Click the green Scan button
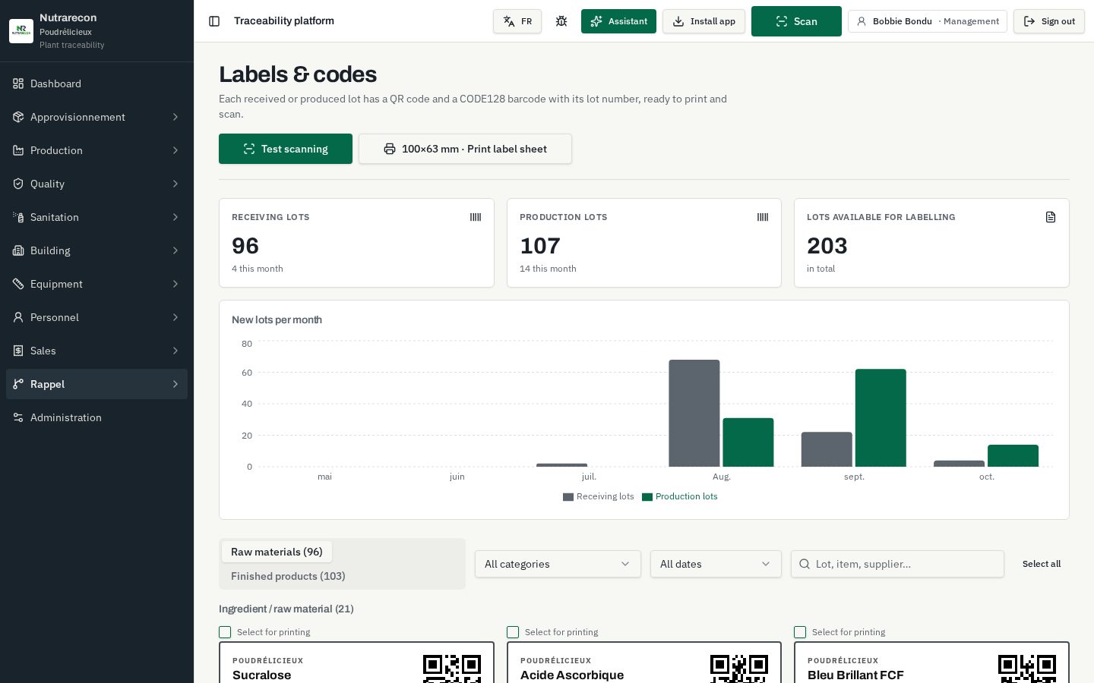The image size is (1094, 683). pyautogui.click(x=796, y=21)
